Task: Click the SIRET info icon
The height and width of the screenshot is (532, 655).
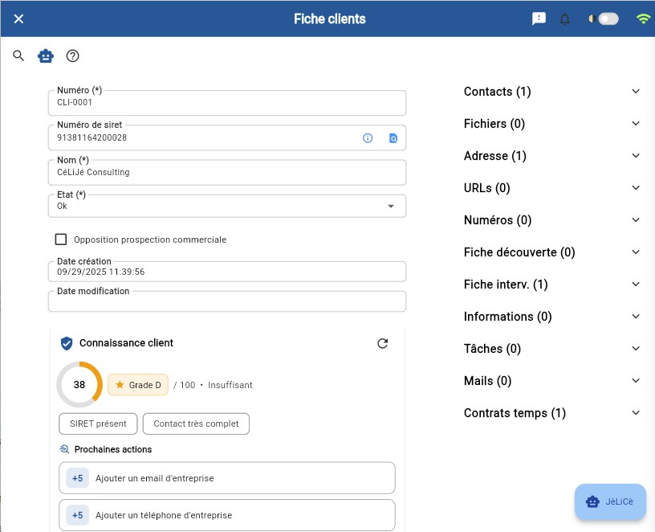Action: pyautogui.click(x=368, y=137)
